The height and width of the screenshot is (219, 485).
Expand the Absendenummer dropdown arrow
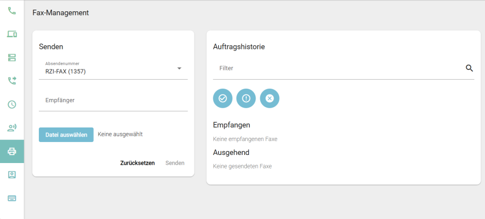(x=179, y=68)
